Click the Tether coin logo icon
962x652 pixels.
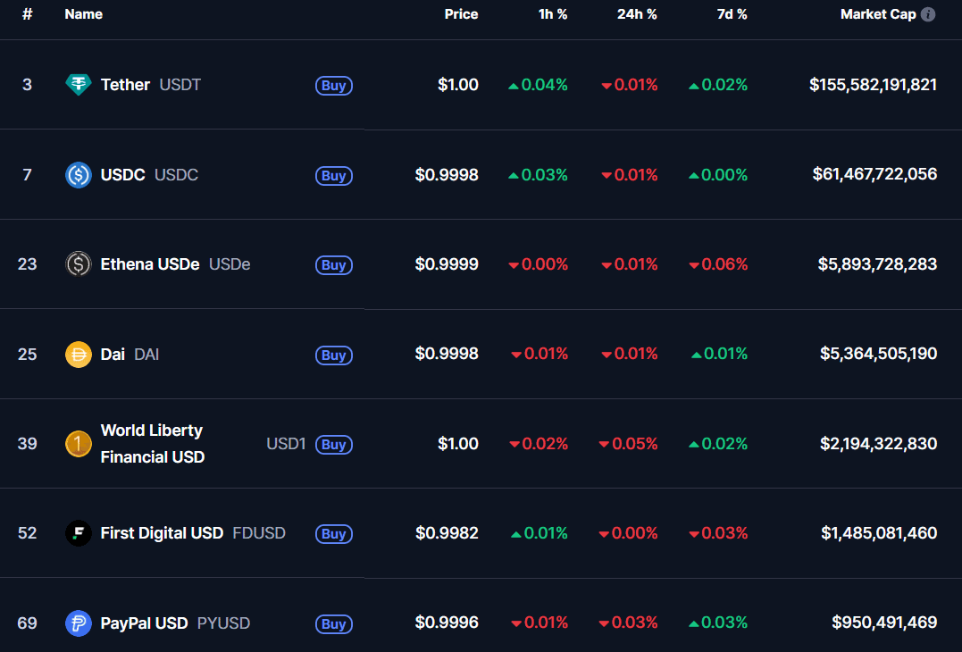79,85
